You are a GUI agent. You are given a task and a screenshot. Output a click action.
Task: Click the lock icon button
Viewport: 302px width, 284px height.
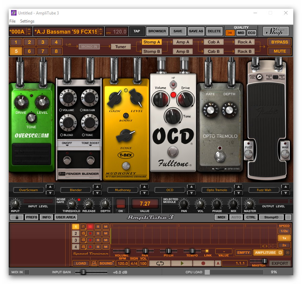coord(17,217)
